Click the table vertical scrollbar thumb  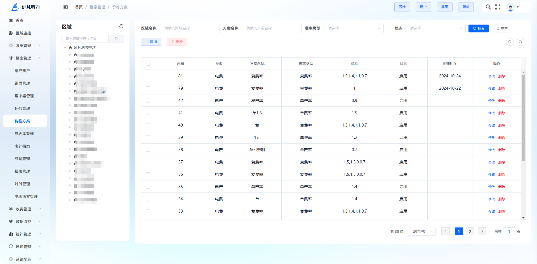[523, 117]
